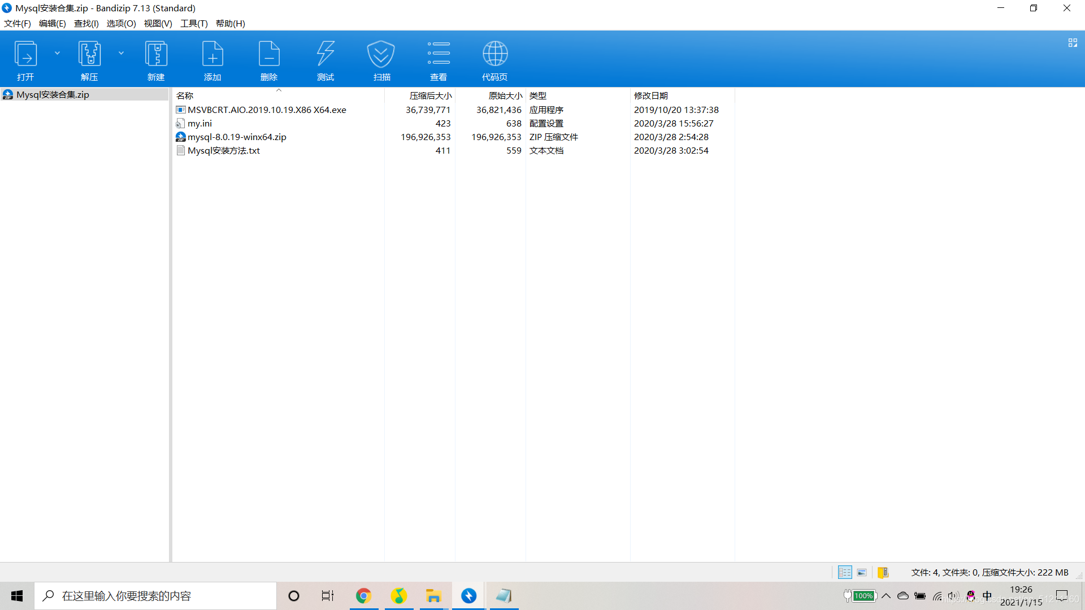1085x610 pixels.
Task: Select the MSVBCRT.AIO.2019.10.19.X86 X64.exe file
Action: (x=267, y=110)
